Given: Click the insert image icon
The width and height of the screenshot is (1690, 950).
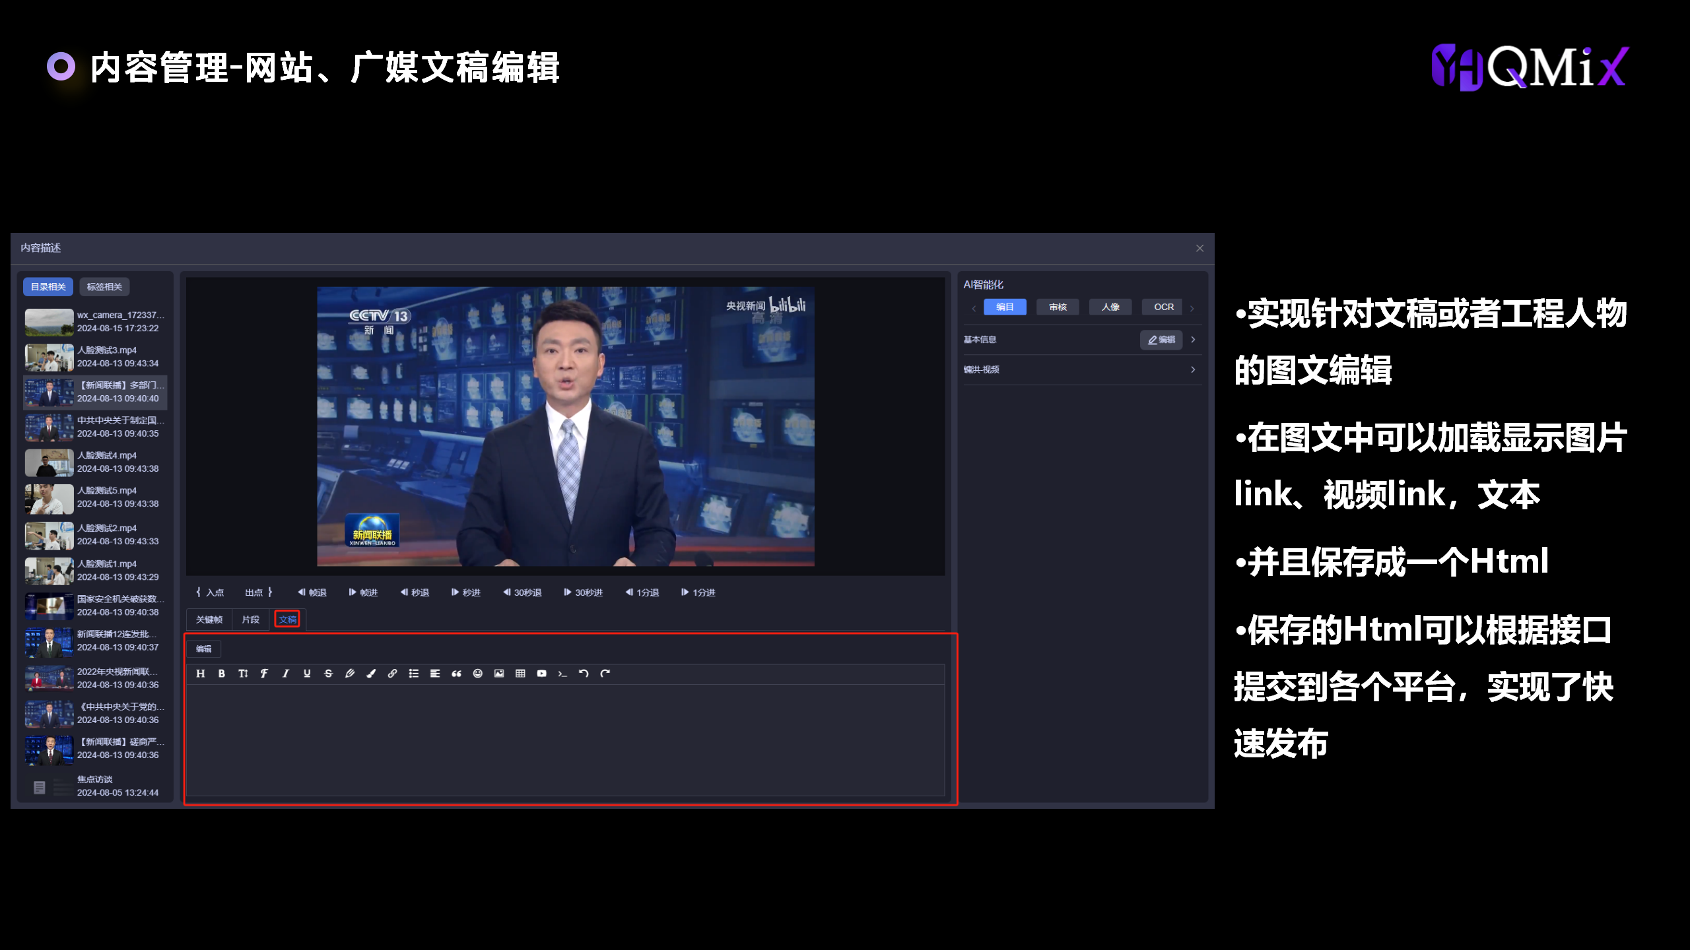Looking at the screenshot, I should point(499,674).
